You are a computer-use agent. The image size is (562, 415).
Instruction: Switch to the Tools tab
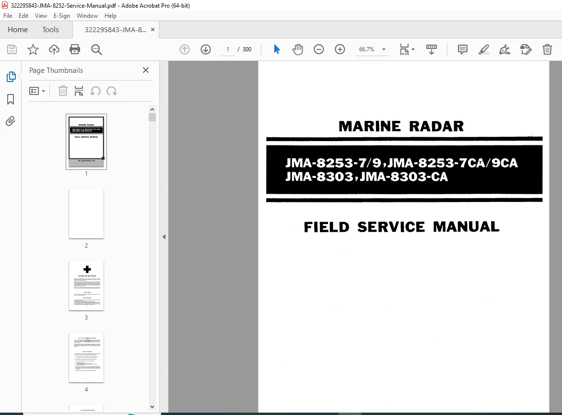coord(50,30)
